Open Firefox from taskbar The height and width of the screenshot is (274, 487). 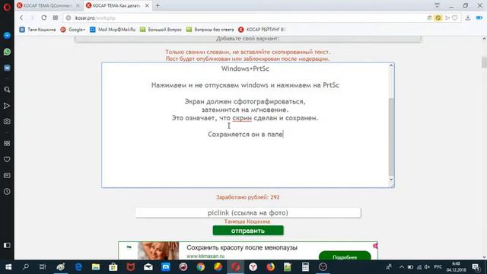click(271, 267)
